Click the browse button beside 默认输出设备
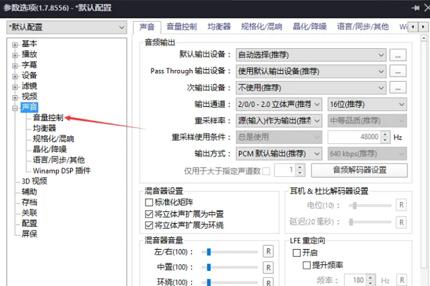 397,55
